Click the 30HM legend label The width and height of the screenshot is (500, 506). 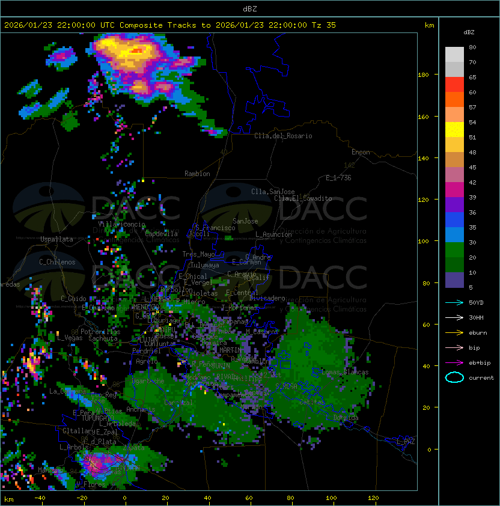pos(476,317)
